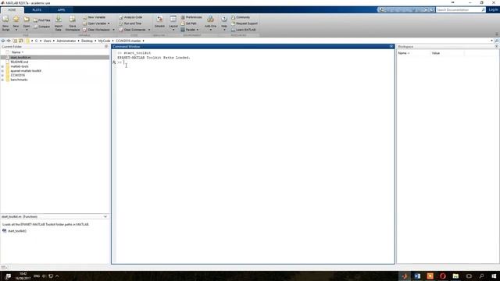Open Help
500x281 pixels.
click(224, 23)
